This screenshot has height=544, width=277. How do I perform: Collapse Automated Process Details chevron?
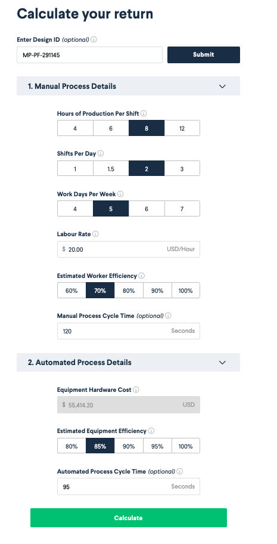(x=223, y=362)
